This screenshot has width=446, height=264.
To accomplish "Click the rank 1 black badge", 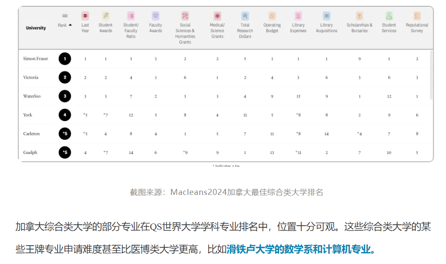I will (x=65, y=58).
